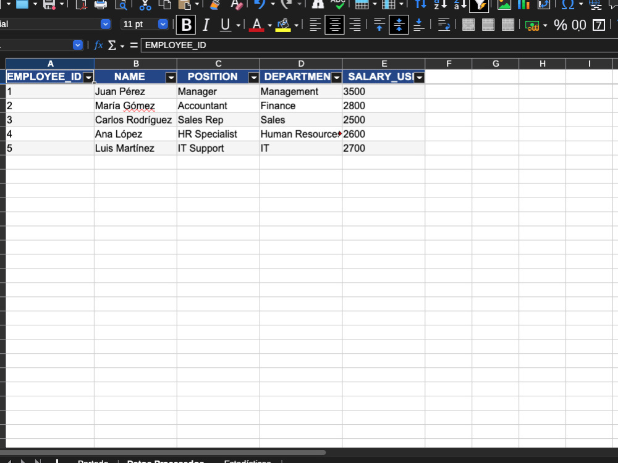This screenshot has height=463, width=618.
Task: Clear direct formatting
Action: (x=237, y=5)
